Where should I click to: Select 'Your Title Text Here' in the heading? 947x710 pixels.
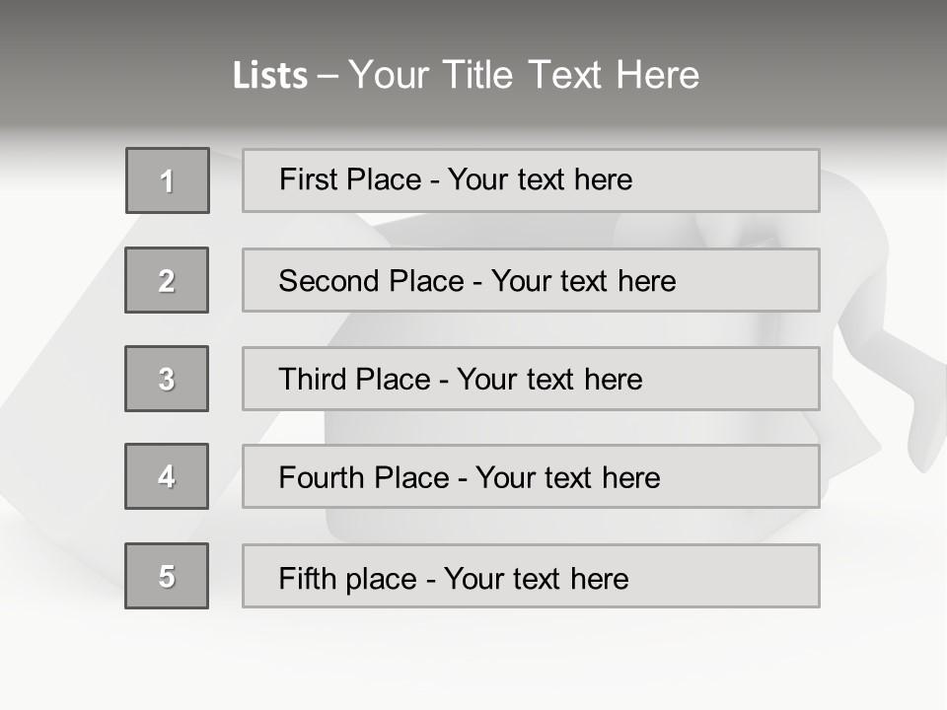point(524,75)
